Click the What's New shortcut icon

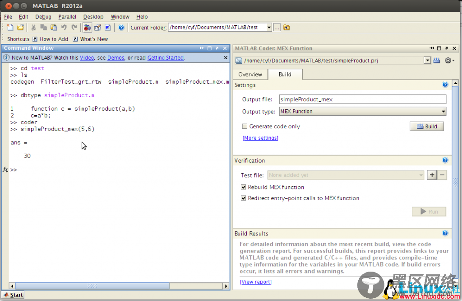coord(75,39)
